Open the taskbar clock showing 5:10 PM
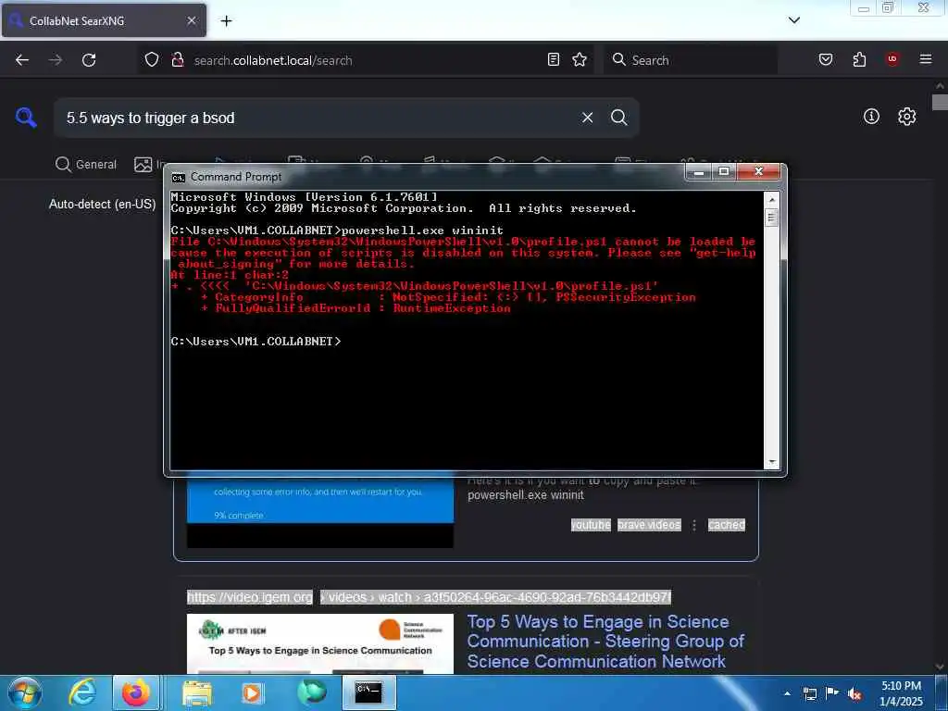 coord(901,693)
